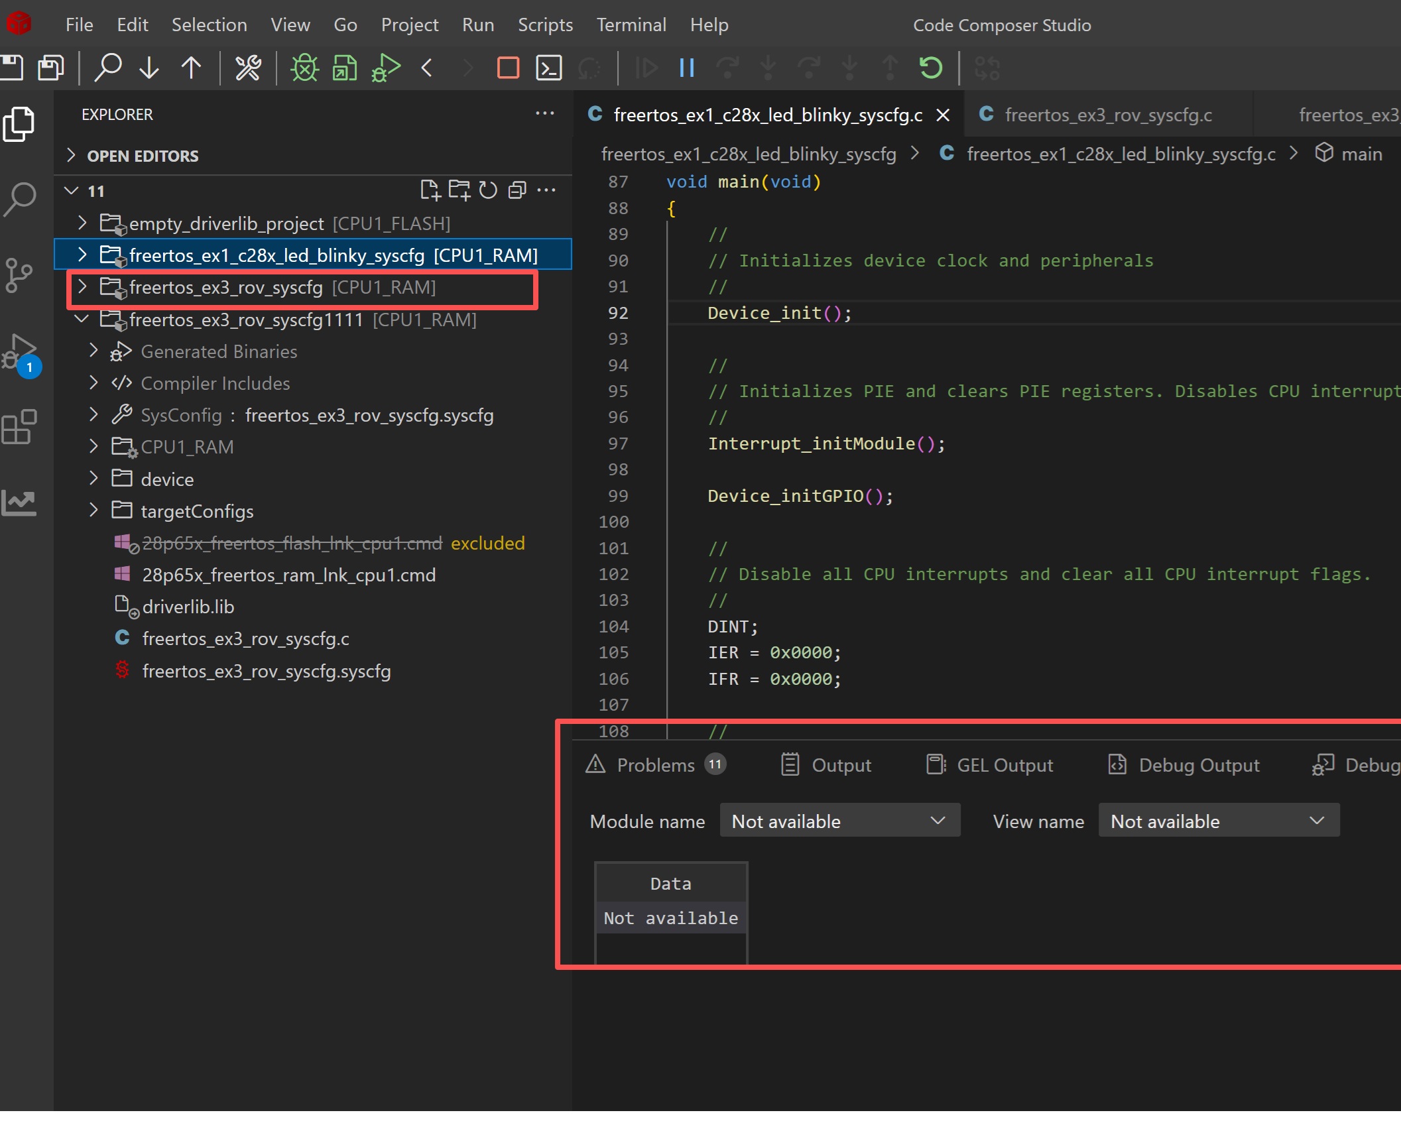1401x1131 pixels.
Task: Pause the running program
Action: pos(687,68)
